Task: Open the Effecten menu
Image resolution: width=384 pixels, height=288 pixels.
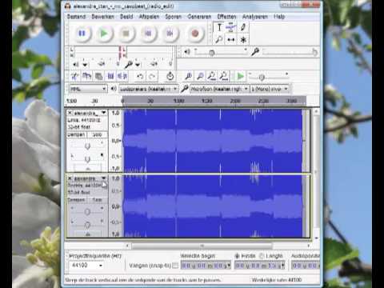Action: (x=226, y=17)
